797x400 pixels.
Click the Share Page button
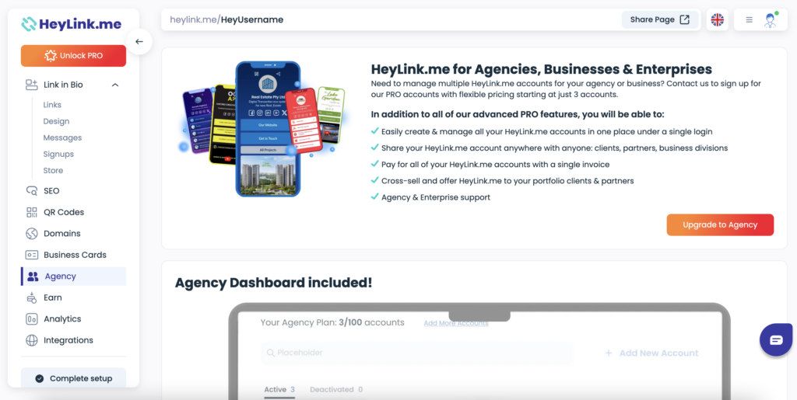660,19
